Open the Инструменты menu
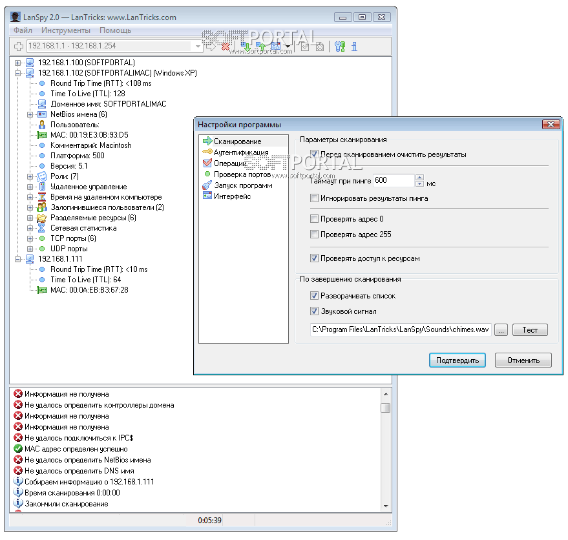Viewport: 568px width, 540px height. click(x=65, y=30)
